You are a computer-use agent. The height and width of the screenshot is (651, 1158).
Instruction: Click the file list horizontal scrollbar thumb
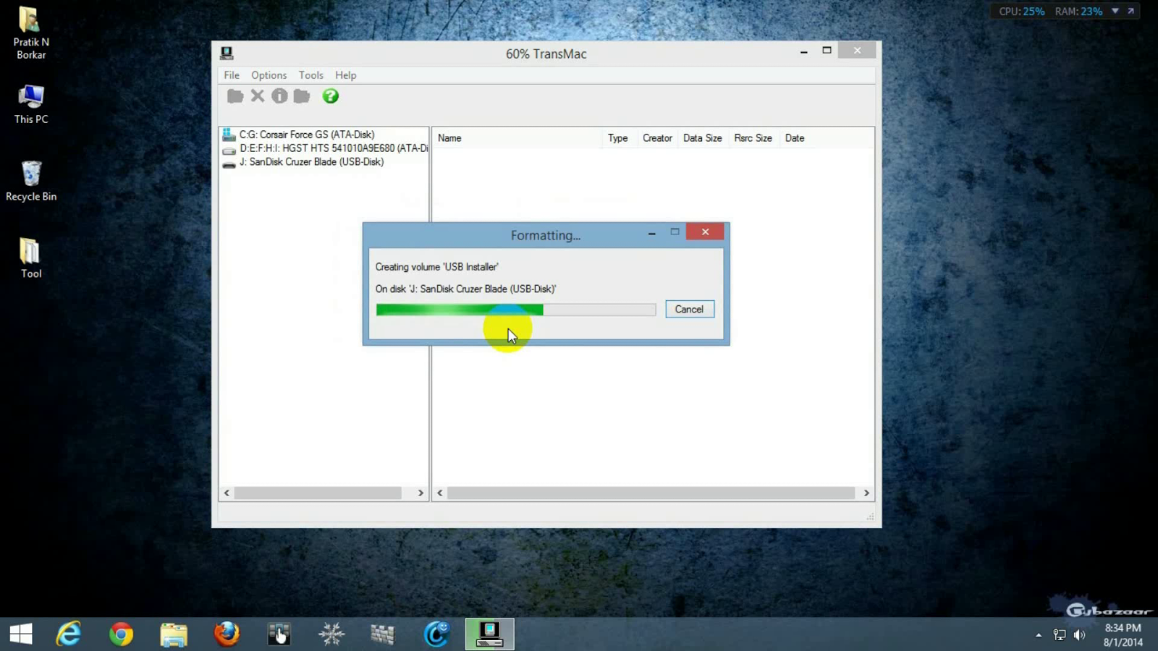(x=651, y=493)
